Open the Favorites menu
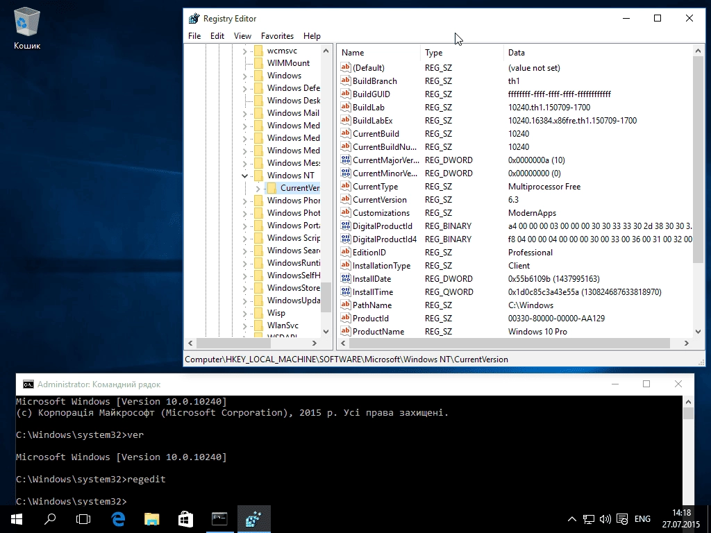Screen dimensions: 711x533 click(277, 36)
